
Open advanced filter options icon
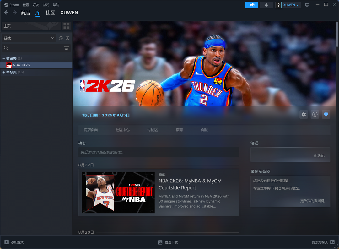[x=66, y=48]
